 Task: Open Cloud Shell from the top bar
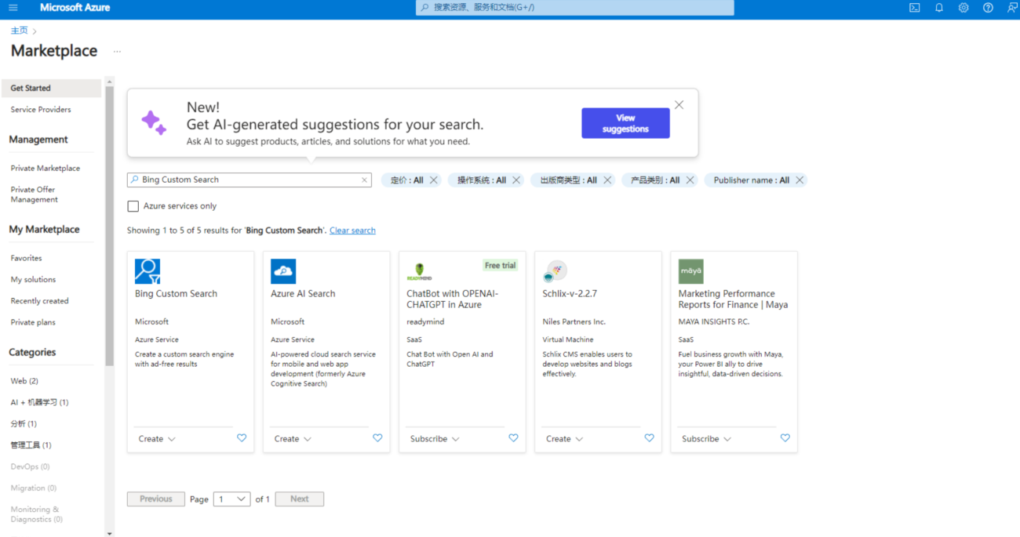pos(914,8)
